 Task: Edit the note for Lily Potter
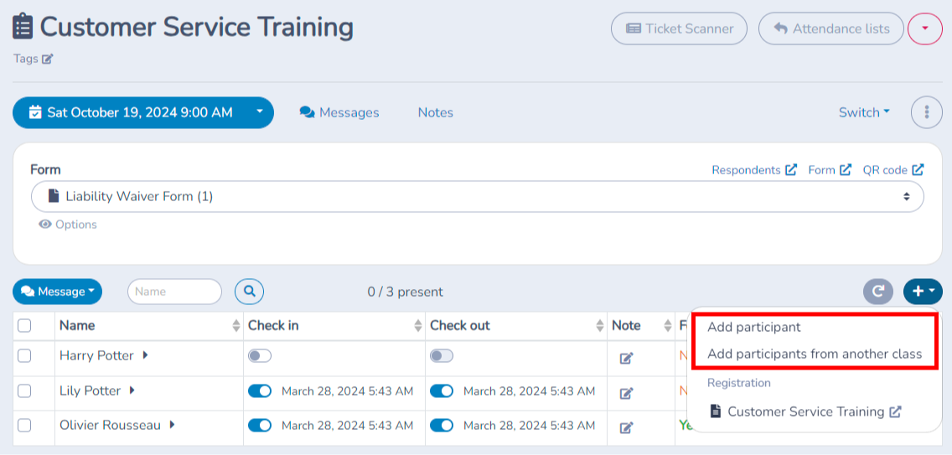pos(627,393)
